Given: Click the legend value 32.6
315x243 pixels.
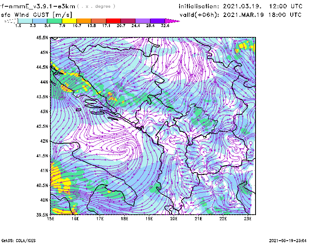Looking at the screenshot, I should (165, 26).
